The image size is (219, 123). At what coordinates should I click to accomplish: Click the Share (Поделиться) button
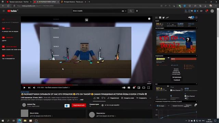click(113, 98)
